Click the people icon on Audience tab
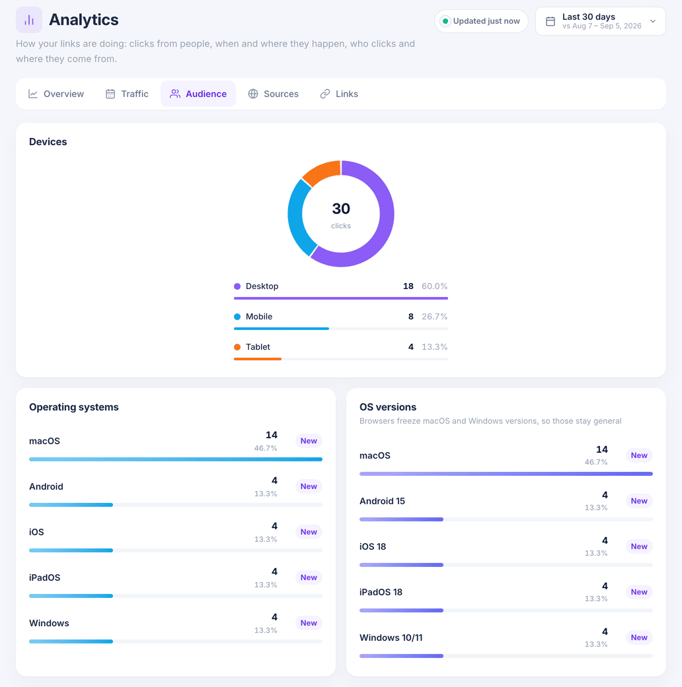This screenshot has height=687, width=682. pyautogui.click(x=175, y=94)
